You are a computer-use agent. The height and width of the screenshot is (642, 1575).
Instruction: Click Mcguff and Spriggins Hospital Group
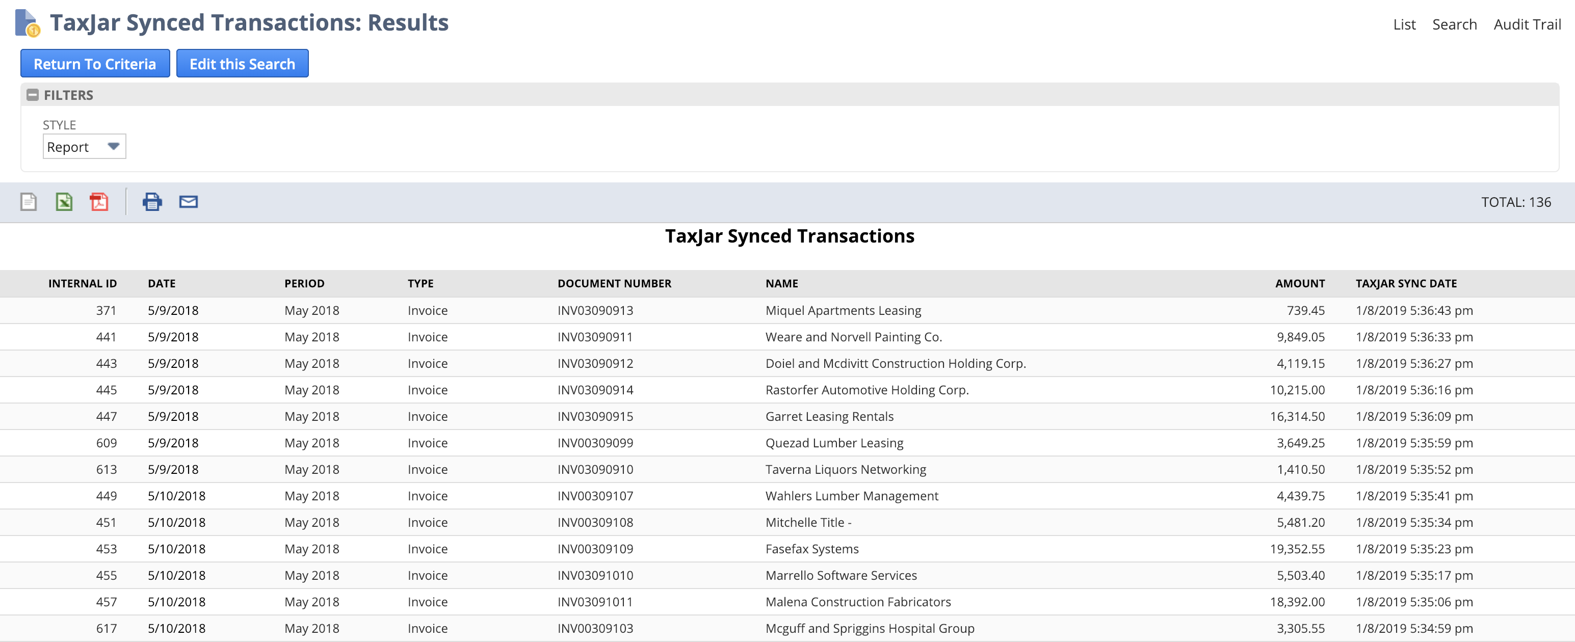(870, 629)
